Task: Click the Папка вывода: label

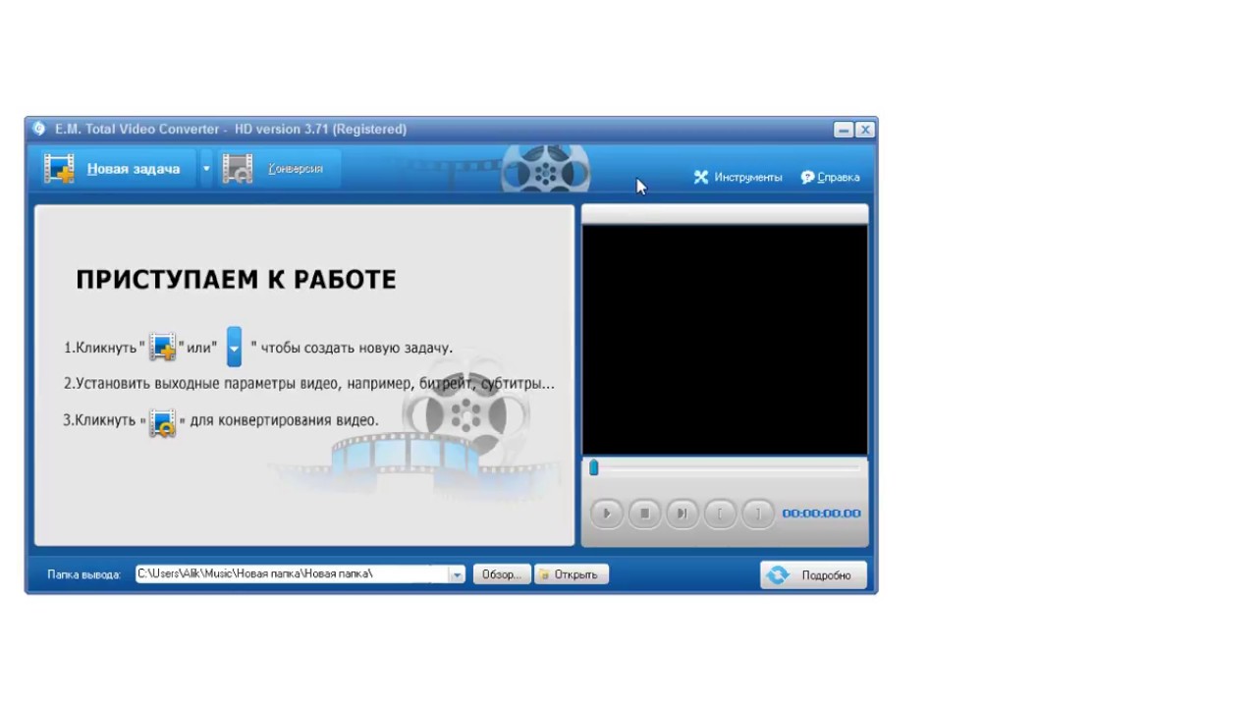Action: 84,574
